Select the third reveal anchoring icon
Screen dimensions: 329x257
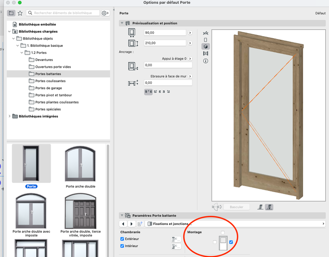point(160,92)
